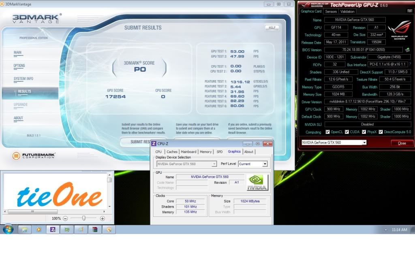Open the About tab in CPU-Z
Screen dimensions: 415x270
pos(248,152)
